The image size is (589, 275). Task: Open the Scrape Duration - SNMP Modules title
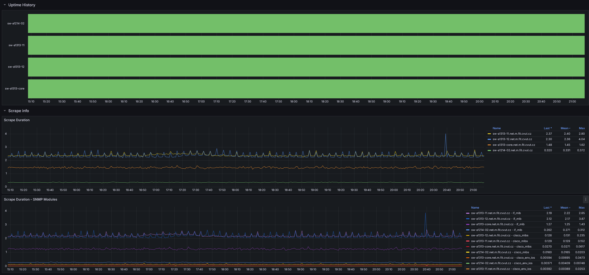[x=30, y=200]
